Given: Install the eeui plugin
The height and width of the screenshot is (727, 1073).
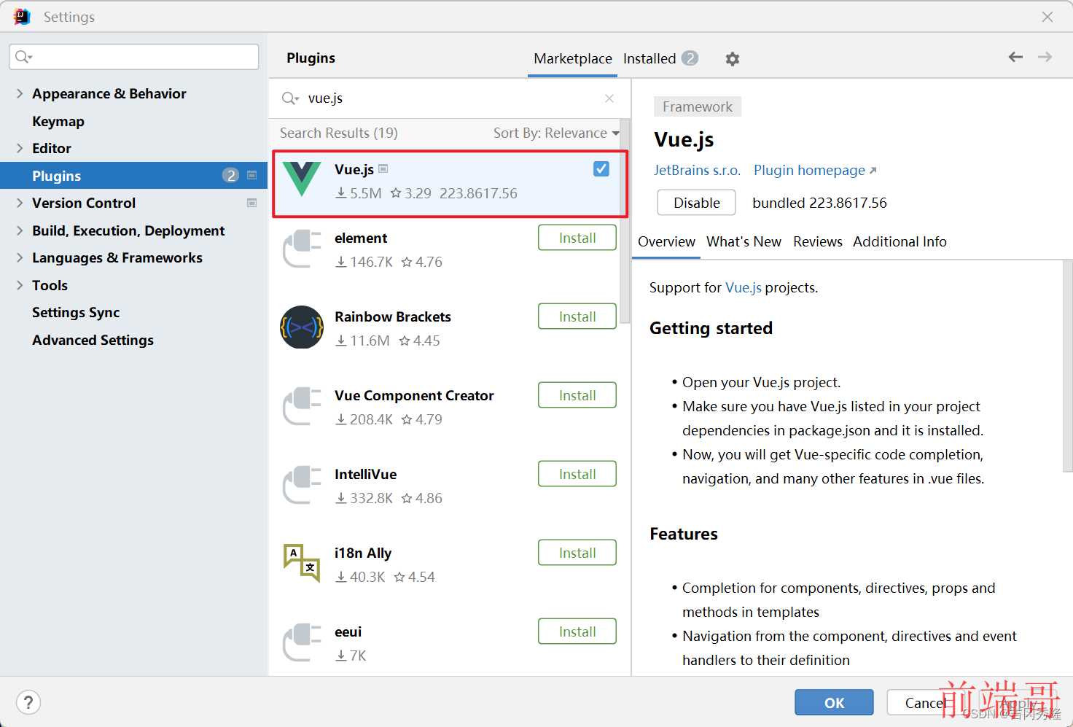Looking at the screenshot, I should click(577, 631).
